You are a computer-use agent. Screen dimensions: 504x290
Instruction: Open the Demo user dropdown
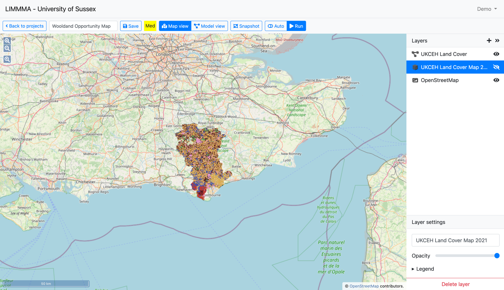487,9
